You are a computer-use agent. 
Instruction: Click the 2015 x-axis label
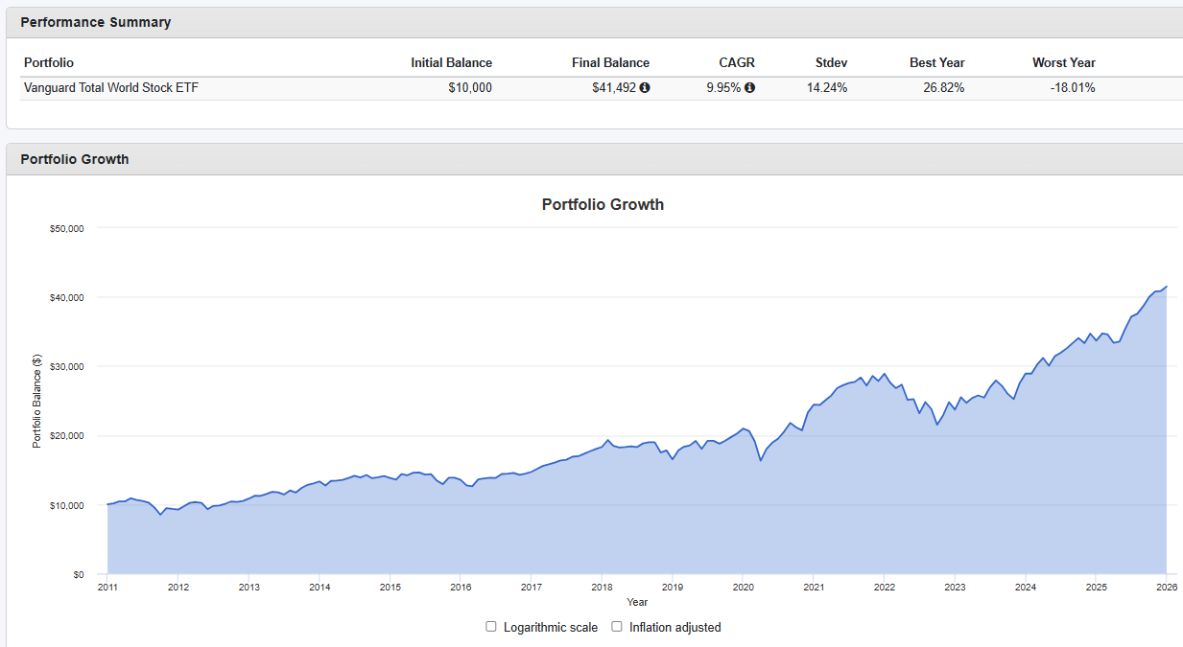[390, 587]
